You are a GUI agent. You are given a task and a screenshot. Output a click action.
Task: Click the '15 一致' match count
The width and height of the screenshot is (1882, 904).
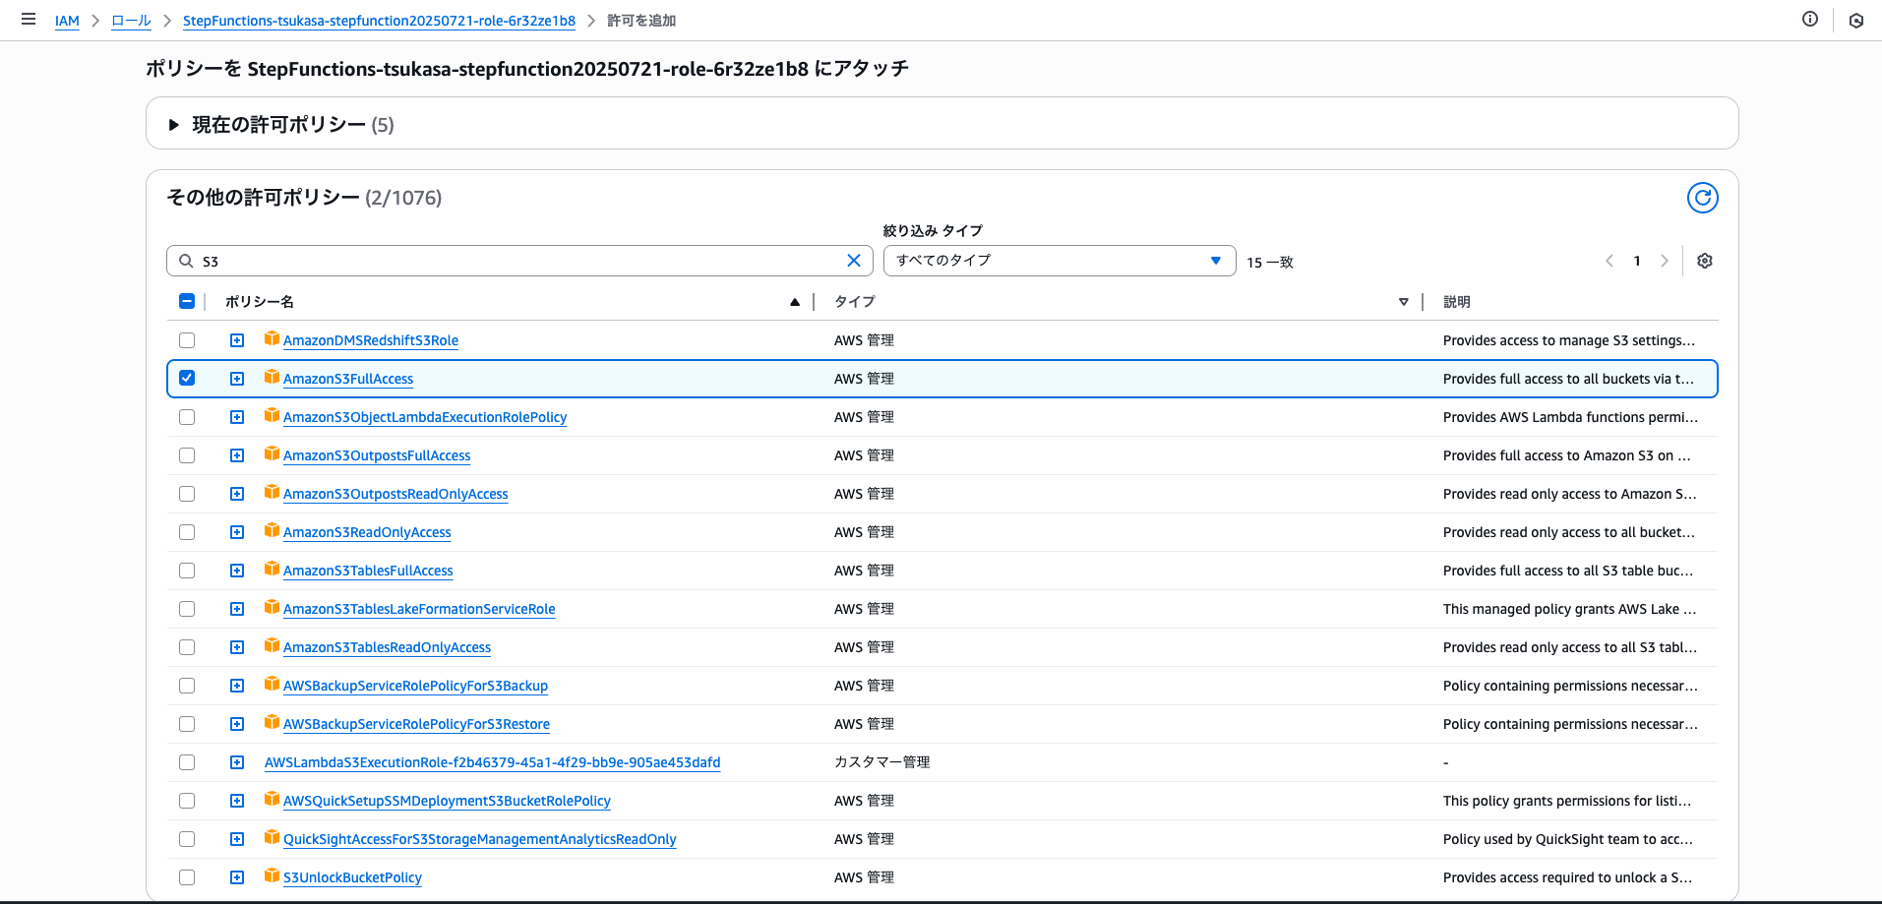[1270, 262]
